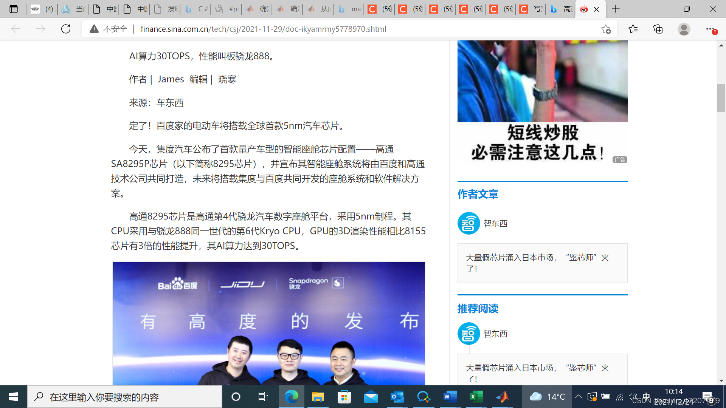Switch to the tab labeled (4)

click(42, 9)
